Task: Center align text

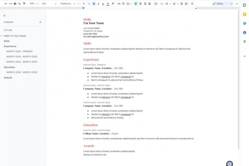Action: 140,4
